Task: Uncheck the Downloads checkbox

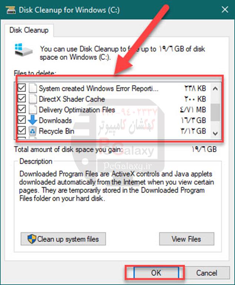Action: click(x=21, y=120)
